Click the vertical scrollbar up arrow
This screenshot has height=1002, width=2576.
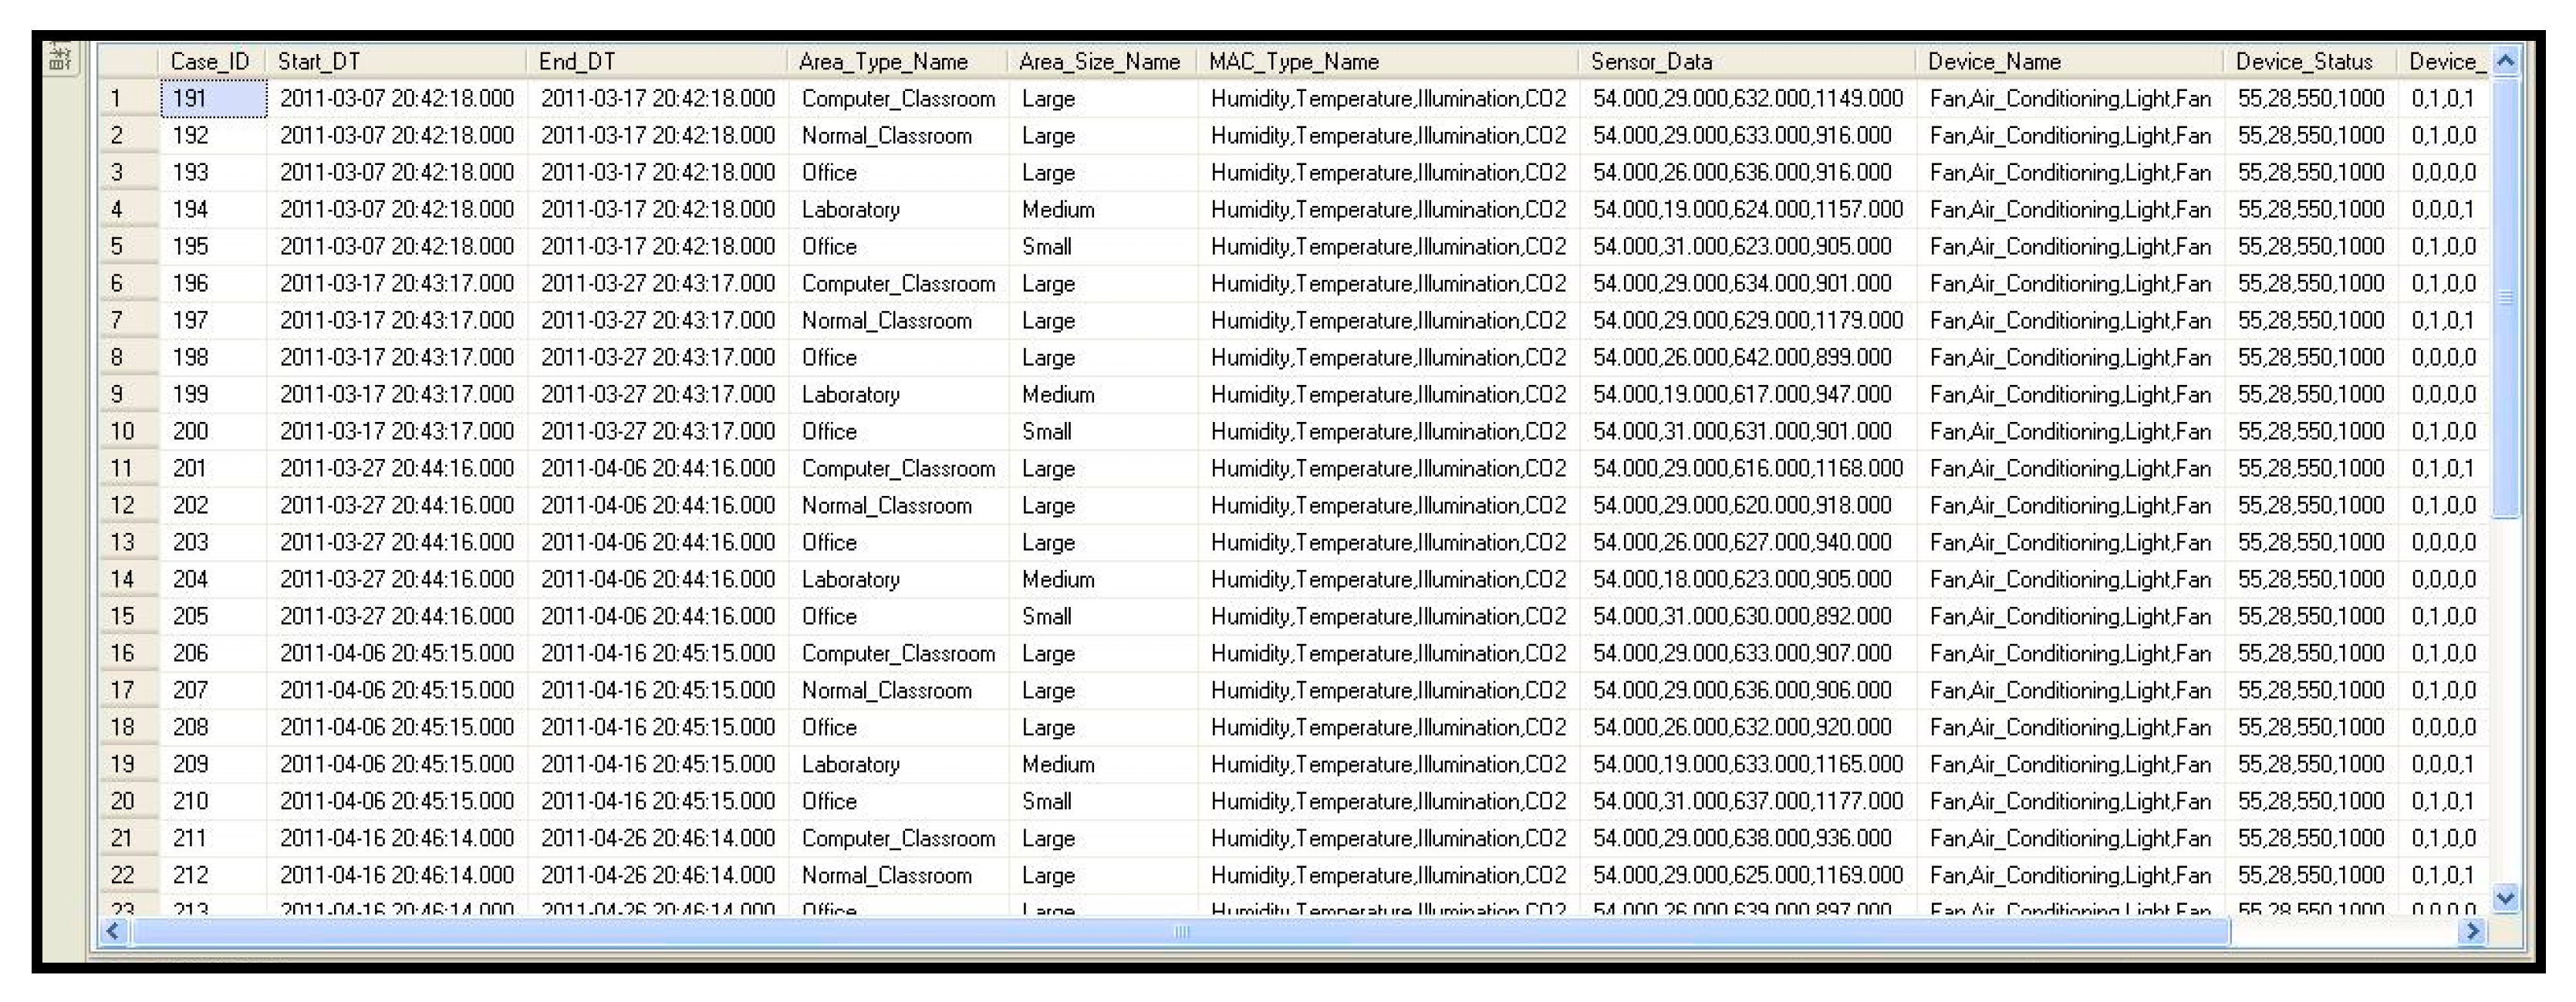2504,61
